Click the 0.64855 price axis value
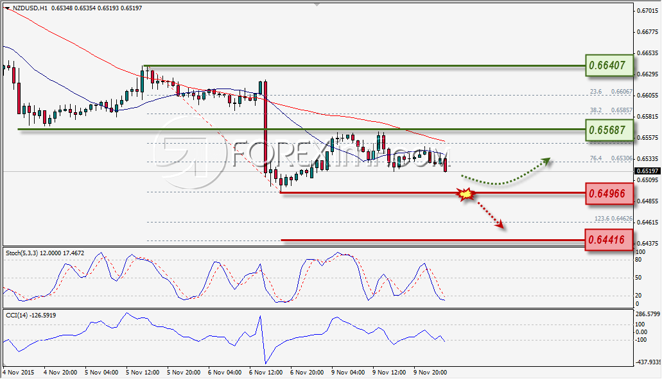This screenshot has width=662, height=379. click(x=648, y=201)
